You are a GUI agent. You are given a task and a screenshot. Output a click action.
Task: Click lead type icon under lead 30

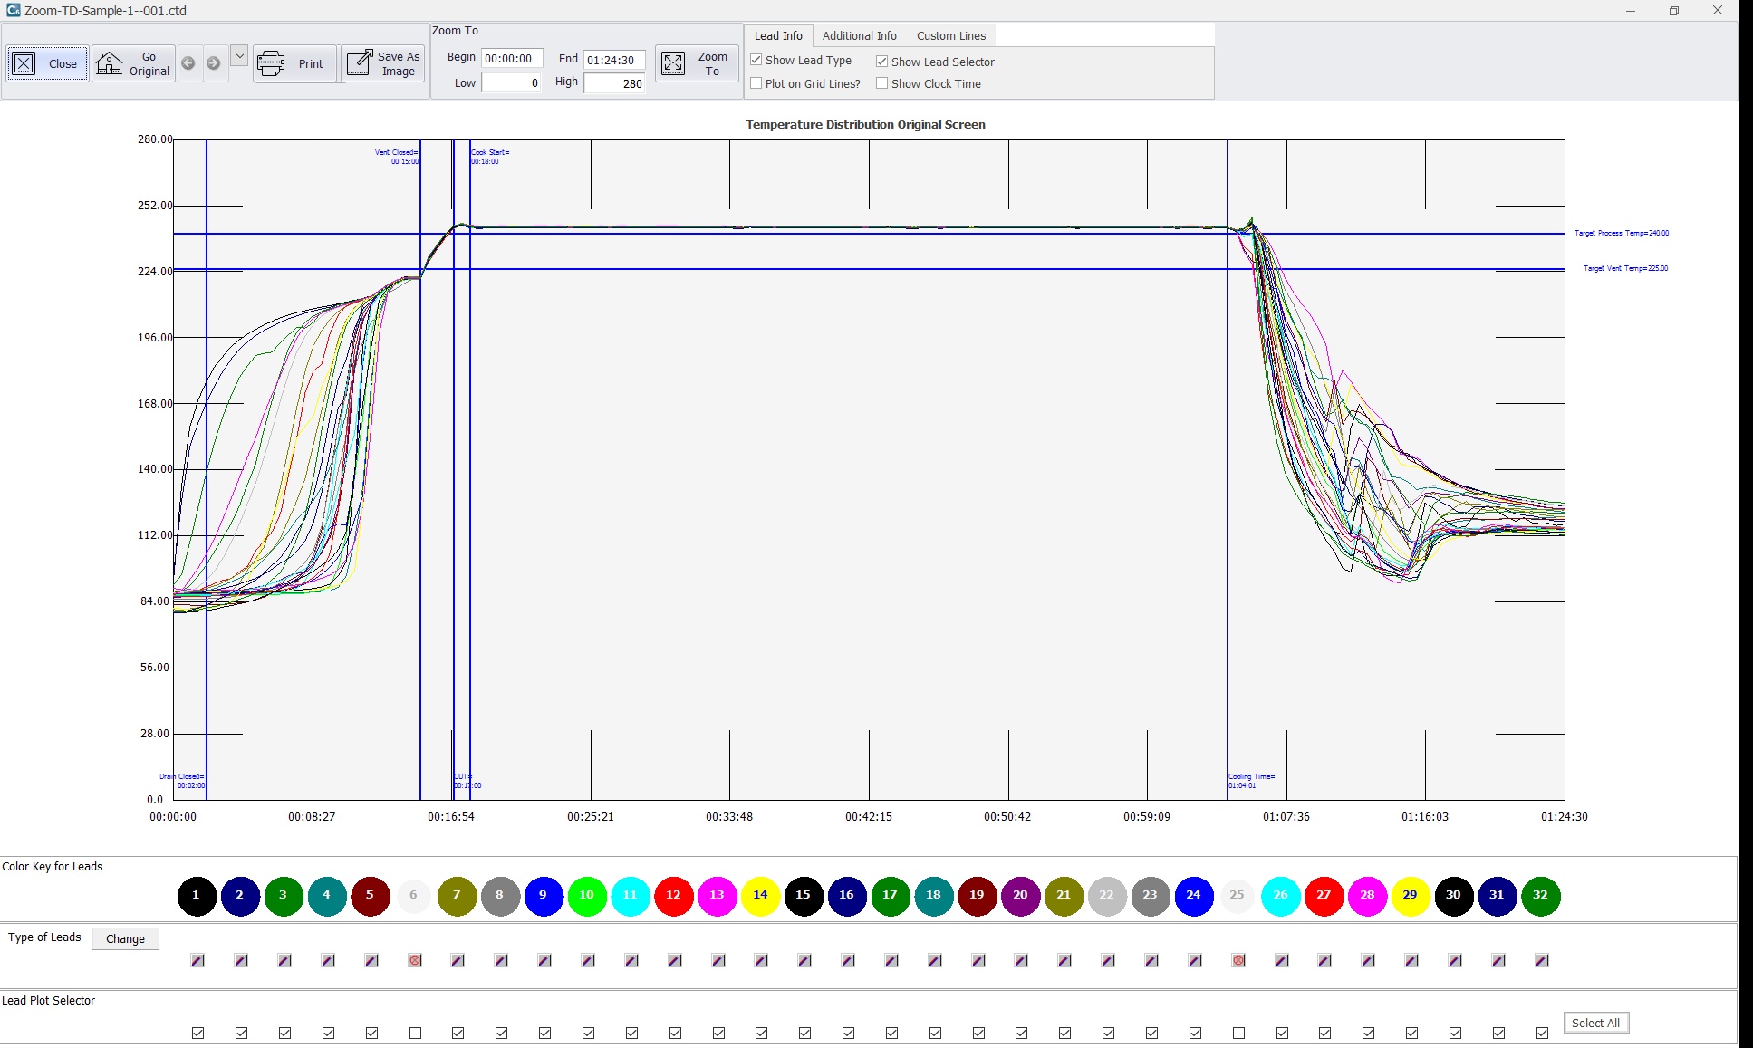click(1455, 960)
